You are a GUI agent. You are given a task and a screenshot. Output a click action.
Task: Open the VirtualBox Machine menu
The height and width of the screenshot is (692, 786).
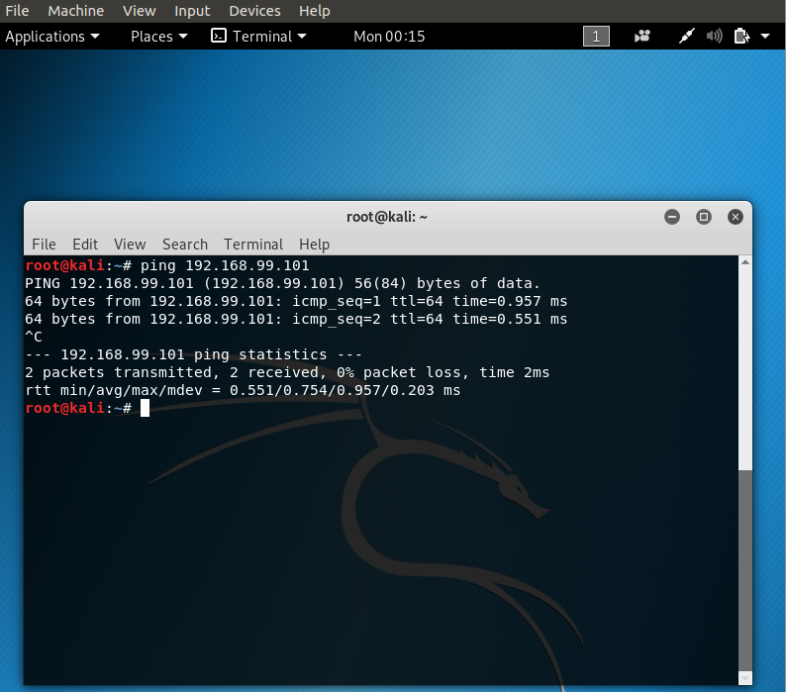tap(75, 11)
